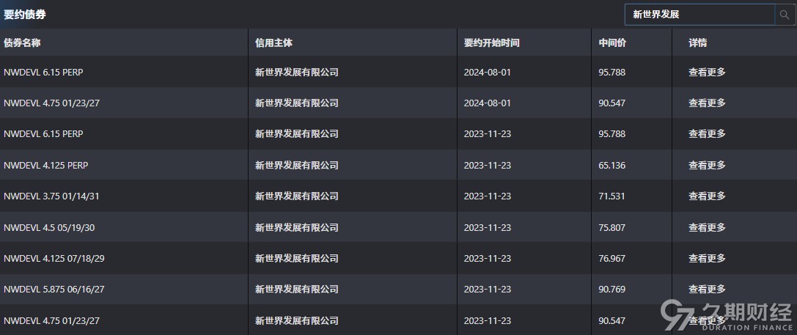Click the 中间价 column header
Viewport: 797px width, 335px height.
612,43
